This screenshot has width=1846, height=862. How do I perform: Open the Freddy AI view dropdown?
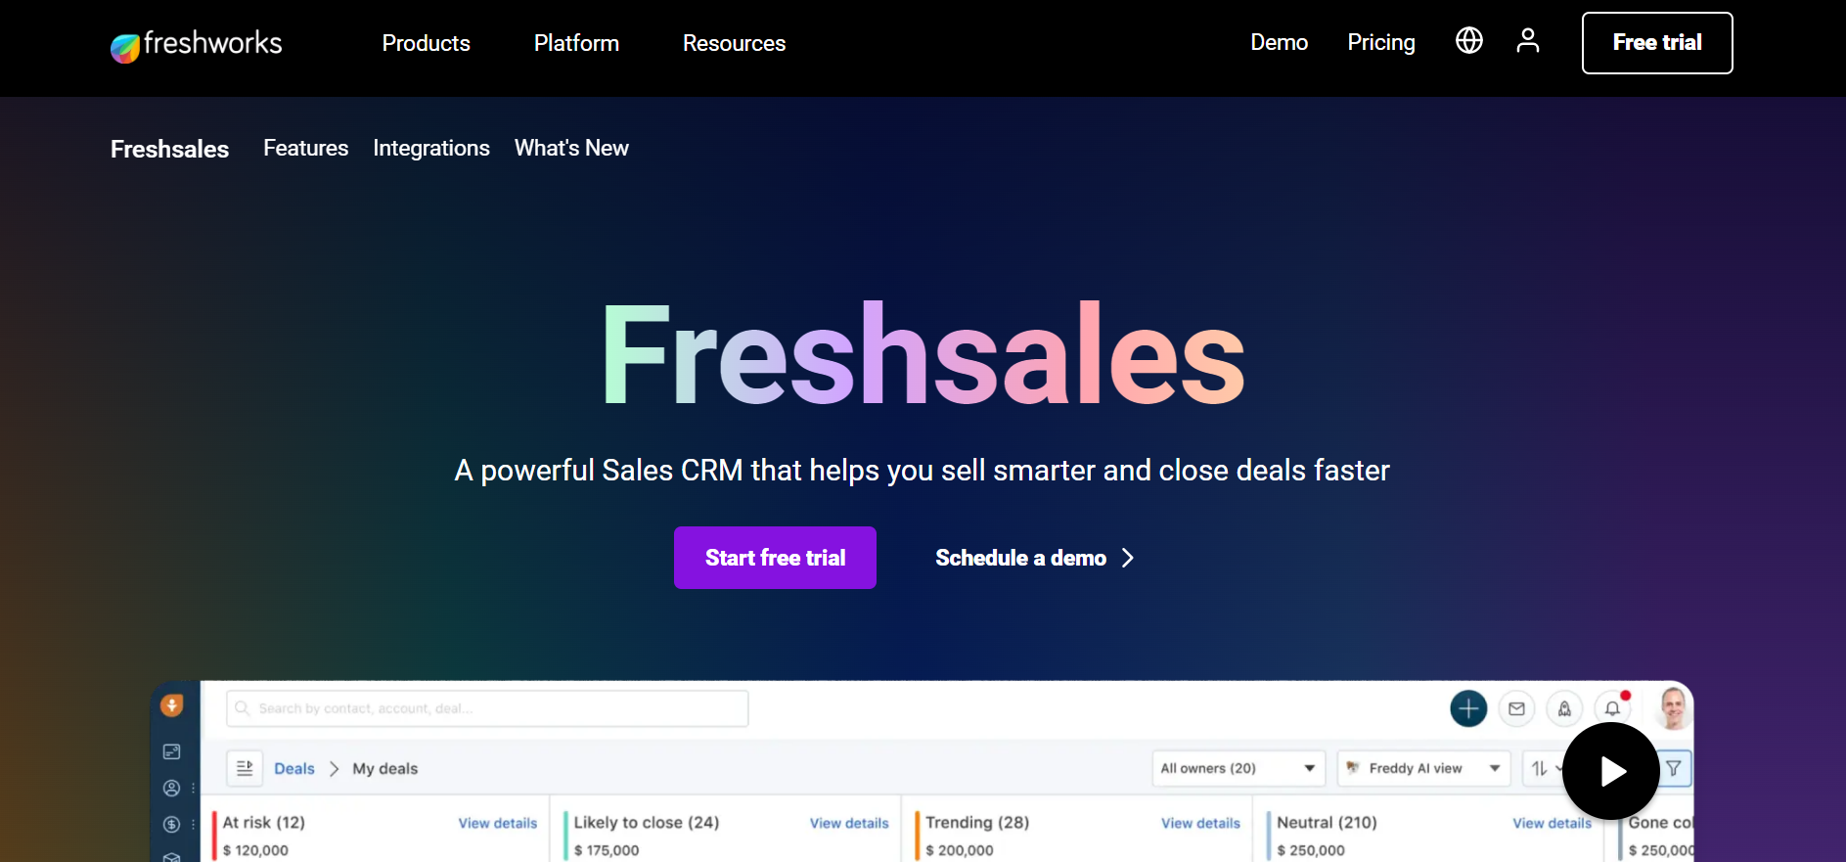click(x=1422, y=768)
